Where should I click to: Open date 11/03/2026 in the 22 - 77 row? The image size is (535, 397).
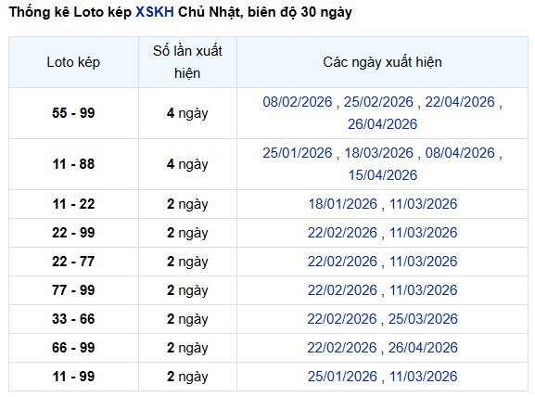[423, 262]
